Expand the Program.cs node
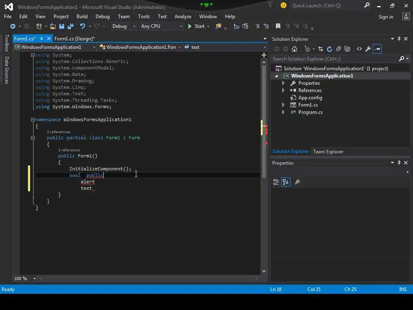This screenshot has width=413, height=310. click(283, 112)
